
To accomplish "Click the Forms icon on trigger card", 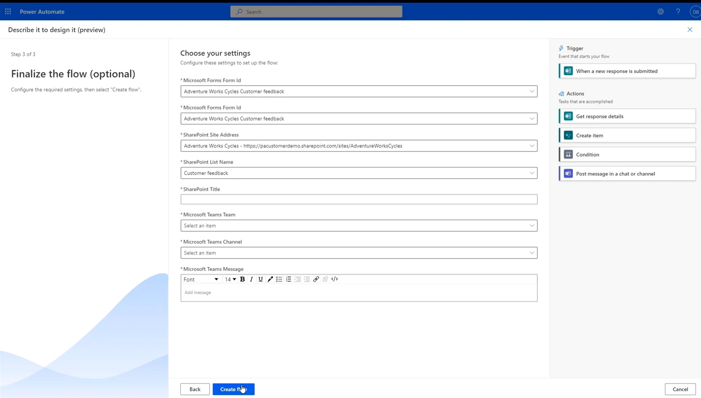I will click(568, 71).
